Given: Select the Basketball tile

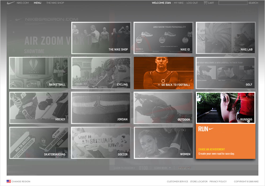Looking at the screenshot, I should click(39, 73).
